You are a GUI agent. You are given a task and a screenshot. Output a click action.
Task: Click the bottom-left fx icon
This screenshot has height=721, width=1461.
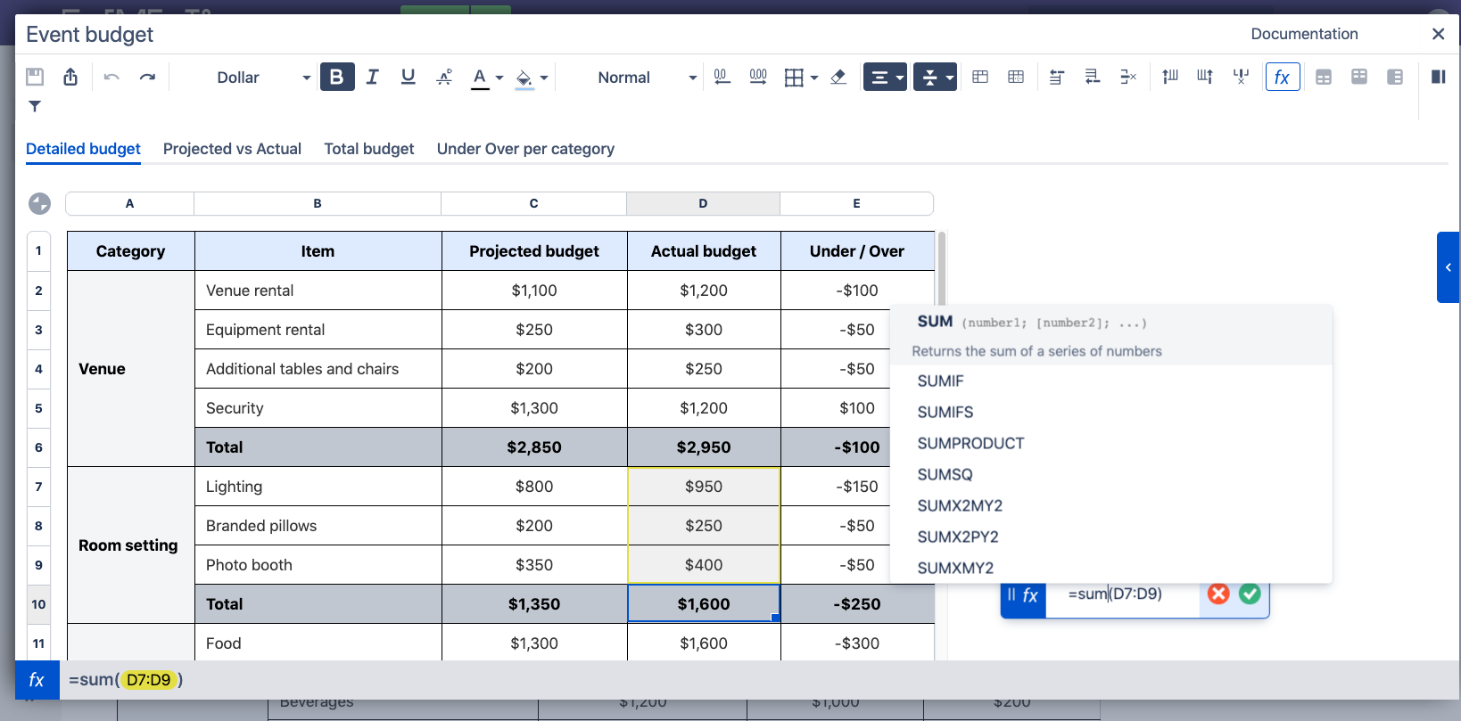pos(37,680)
